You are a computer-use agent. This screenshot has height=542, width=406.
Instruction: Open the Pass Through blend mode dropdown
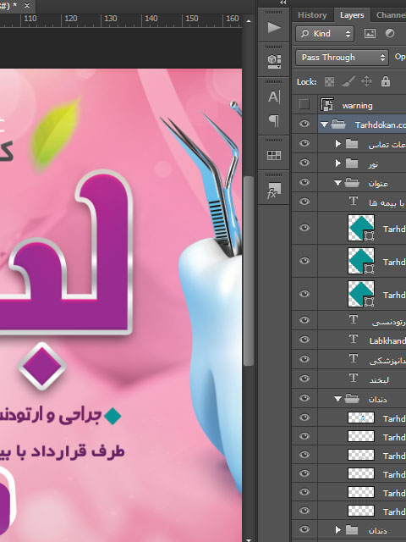(x=342, y=58)
